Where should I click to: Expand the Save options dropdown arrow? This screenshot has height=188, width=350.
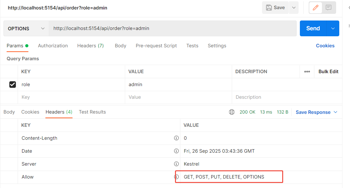click(x=294, y=8)
